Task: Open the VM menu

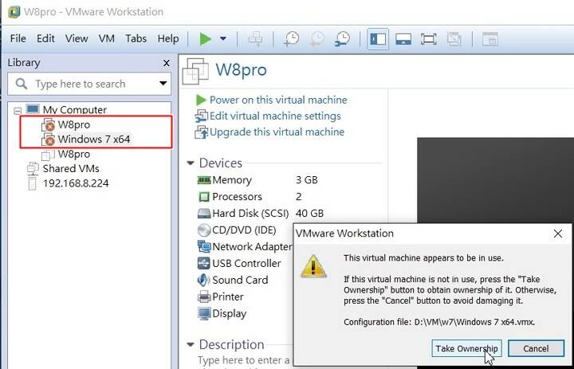Action: [x=107, y=38]
